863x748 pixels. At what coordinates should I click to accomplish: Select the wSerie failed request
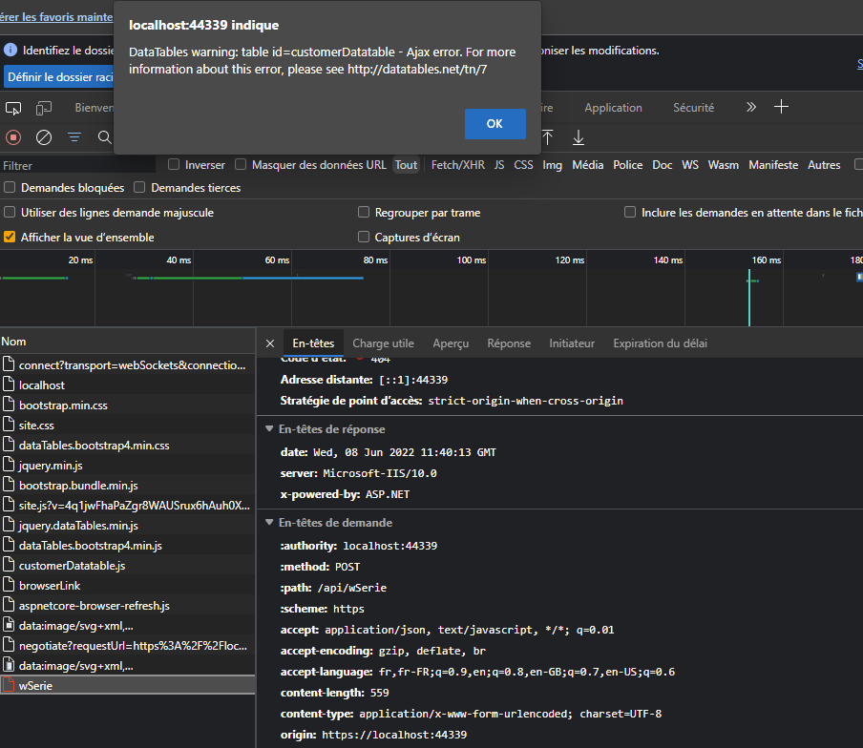click(x=127, y=686)
